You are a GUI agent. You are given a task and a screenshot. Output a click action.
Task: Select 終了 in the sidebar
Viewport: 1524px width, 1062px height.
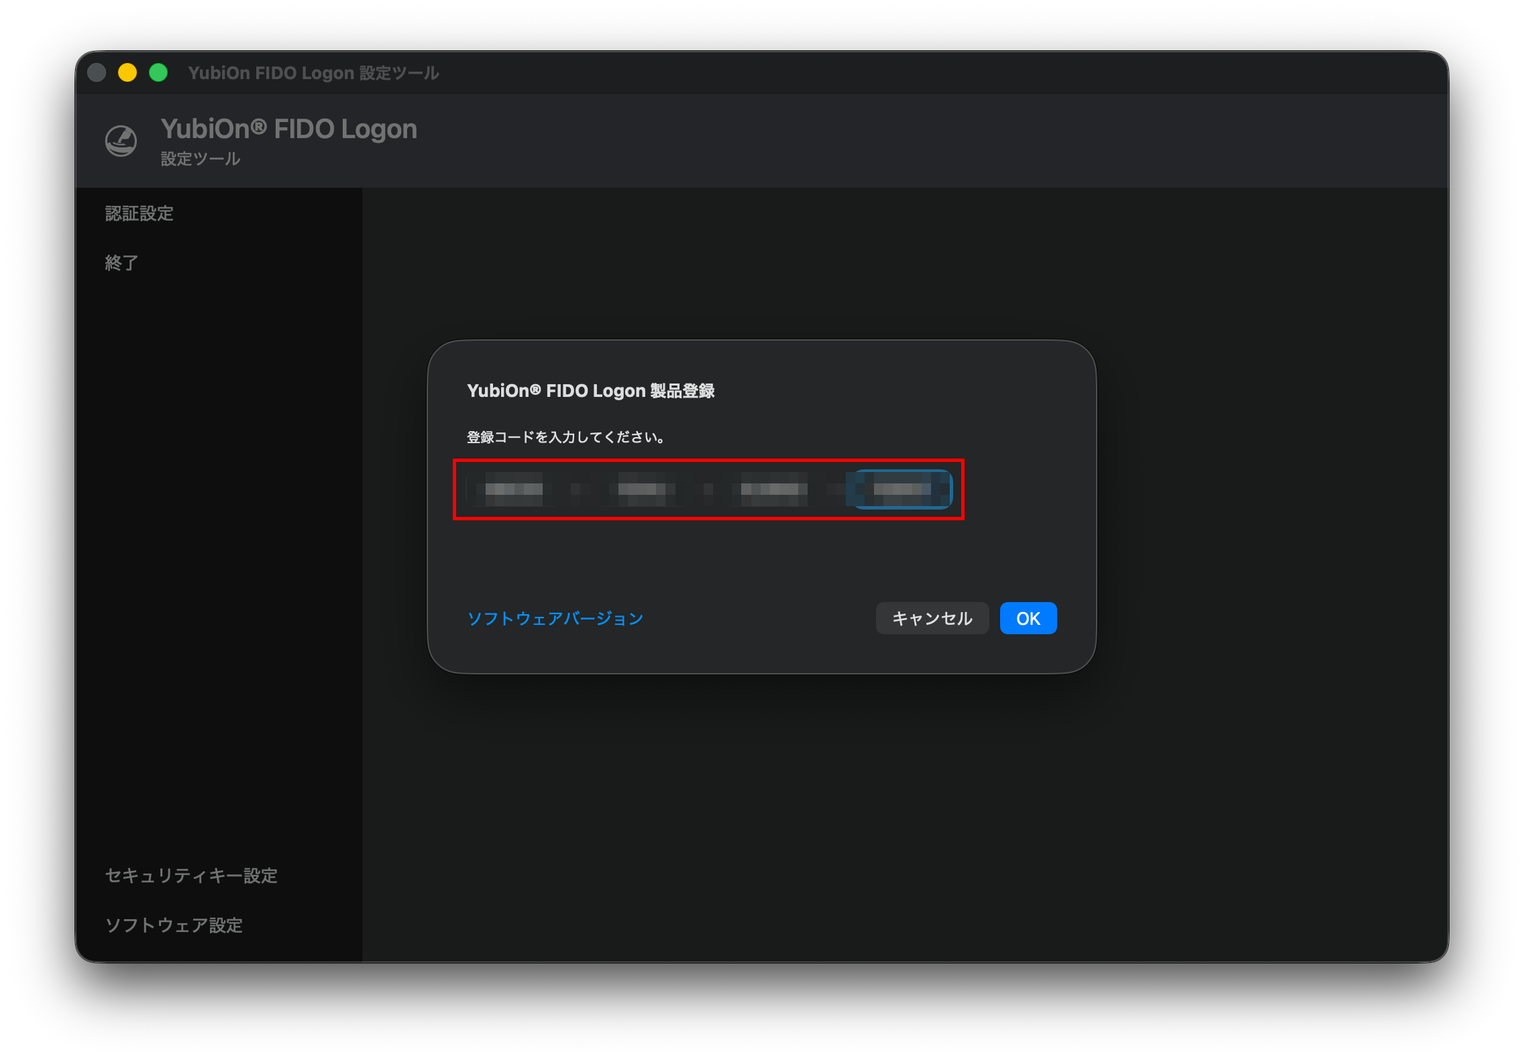122,262
